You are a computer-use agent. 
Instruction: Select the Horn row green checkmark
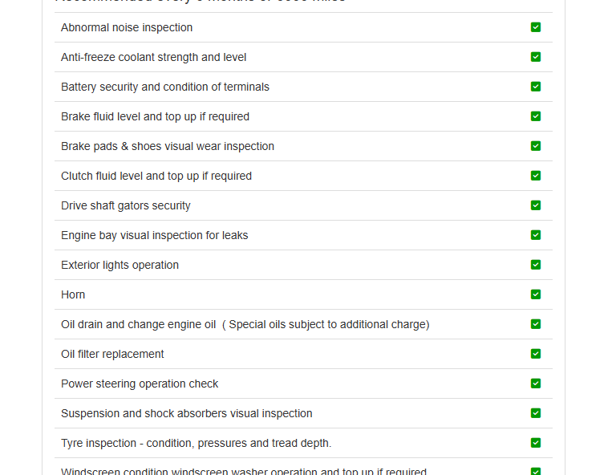coord(536,294)
